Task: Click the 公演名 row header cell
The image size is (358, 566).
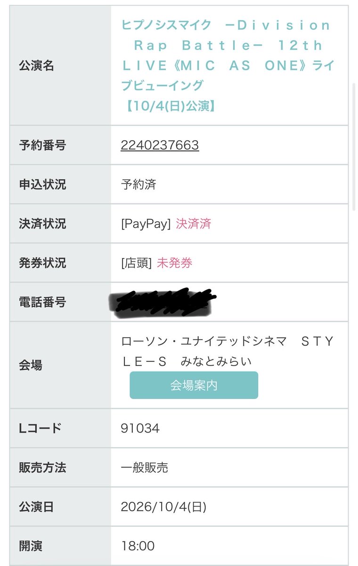Action: pos(60,66)
